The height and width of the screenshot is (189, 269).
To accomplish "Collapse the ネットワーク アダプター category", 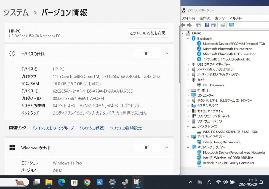I will tap(188, 147).
